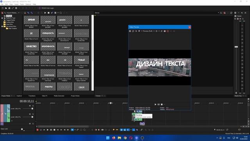The width and height of the screenshot is (250, 141).
Task: Switch to the Project Notes tab
Action: [75, 96]
